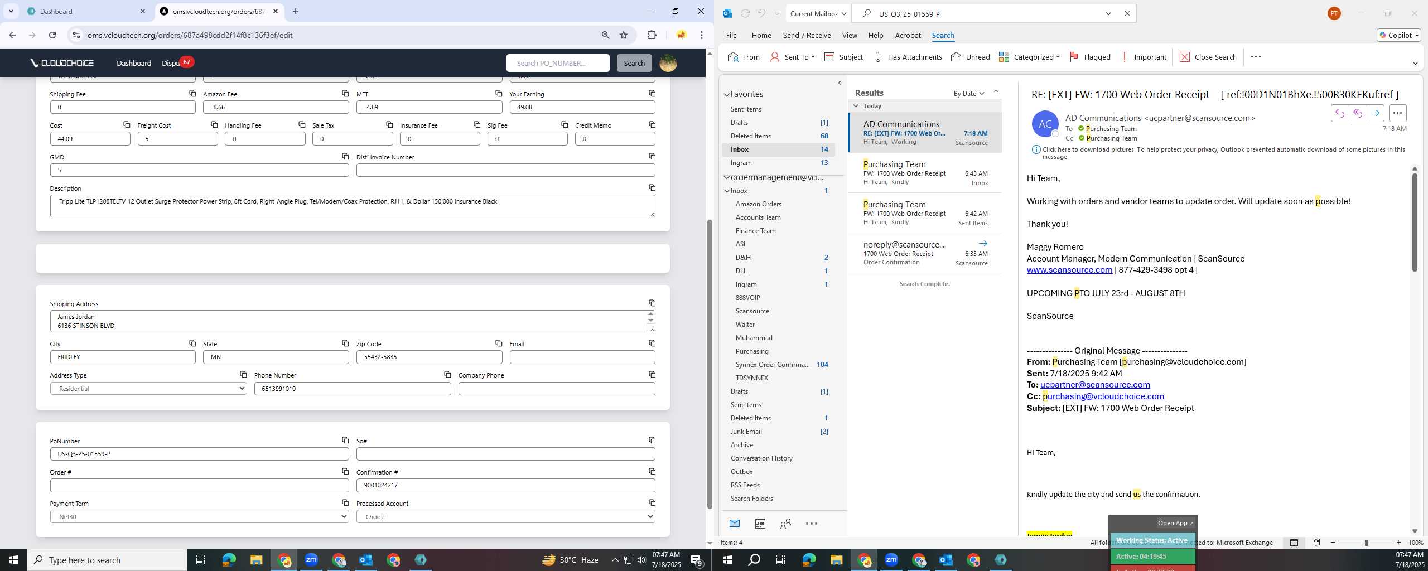Copy the Amazon Fee value icon
1428x571 pixels.
345,94
